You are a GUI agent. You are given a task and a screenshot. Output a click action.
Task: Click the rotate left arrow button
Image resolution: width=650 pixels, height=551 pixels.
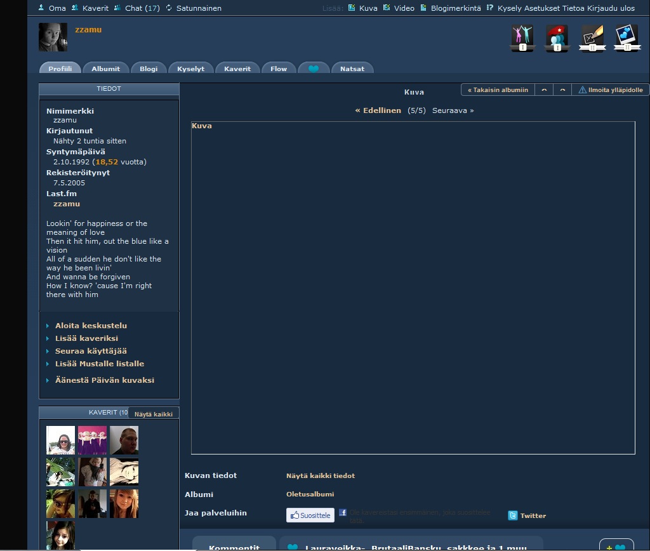coord(544,90)
